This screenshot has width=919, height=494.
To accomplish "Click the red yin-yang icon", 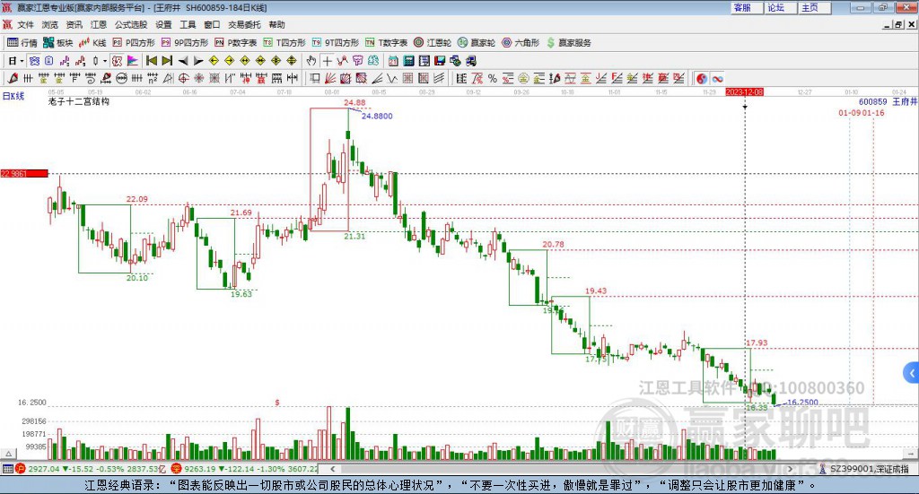I will pos(702,78).
